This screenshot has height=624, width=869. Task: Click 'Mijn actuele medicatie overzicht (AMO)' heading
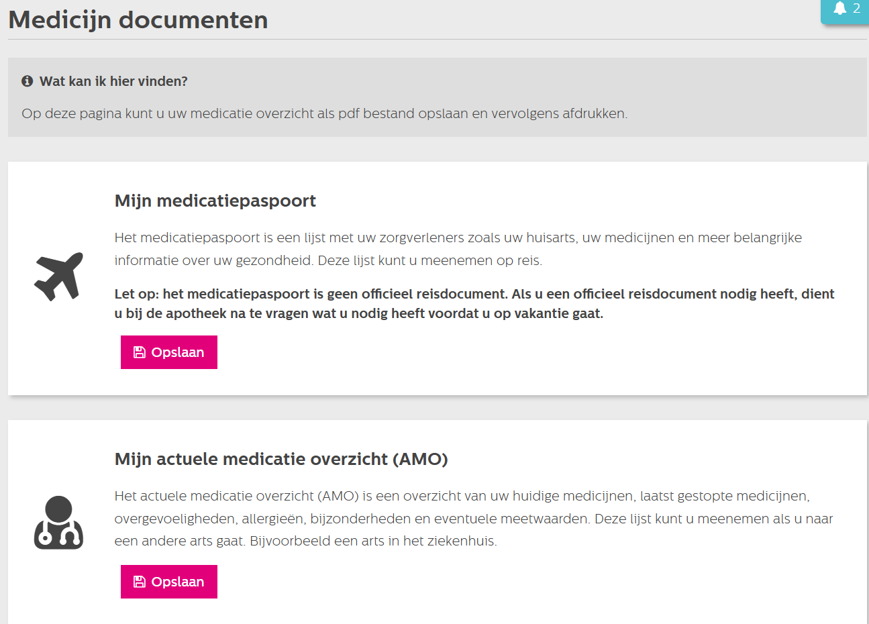(281, 459)
